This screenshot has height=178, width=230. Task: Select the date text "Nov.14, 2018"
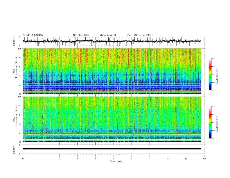(x=81, y=35)
